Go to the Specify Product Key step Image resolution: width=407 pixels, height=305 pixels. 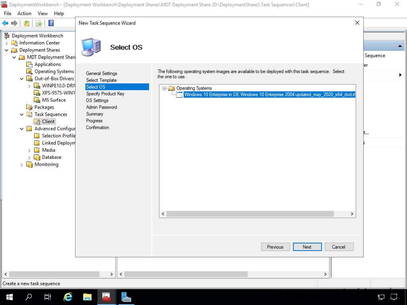click(x=105, y=94)
